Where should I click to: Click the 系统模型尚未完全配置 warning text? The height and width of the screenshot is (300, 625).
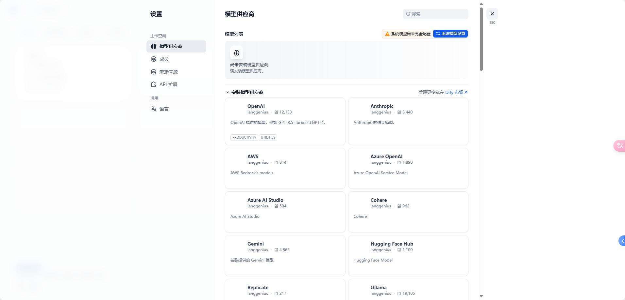pyautogui.click(x=411, y=34)
